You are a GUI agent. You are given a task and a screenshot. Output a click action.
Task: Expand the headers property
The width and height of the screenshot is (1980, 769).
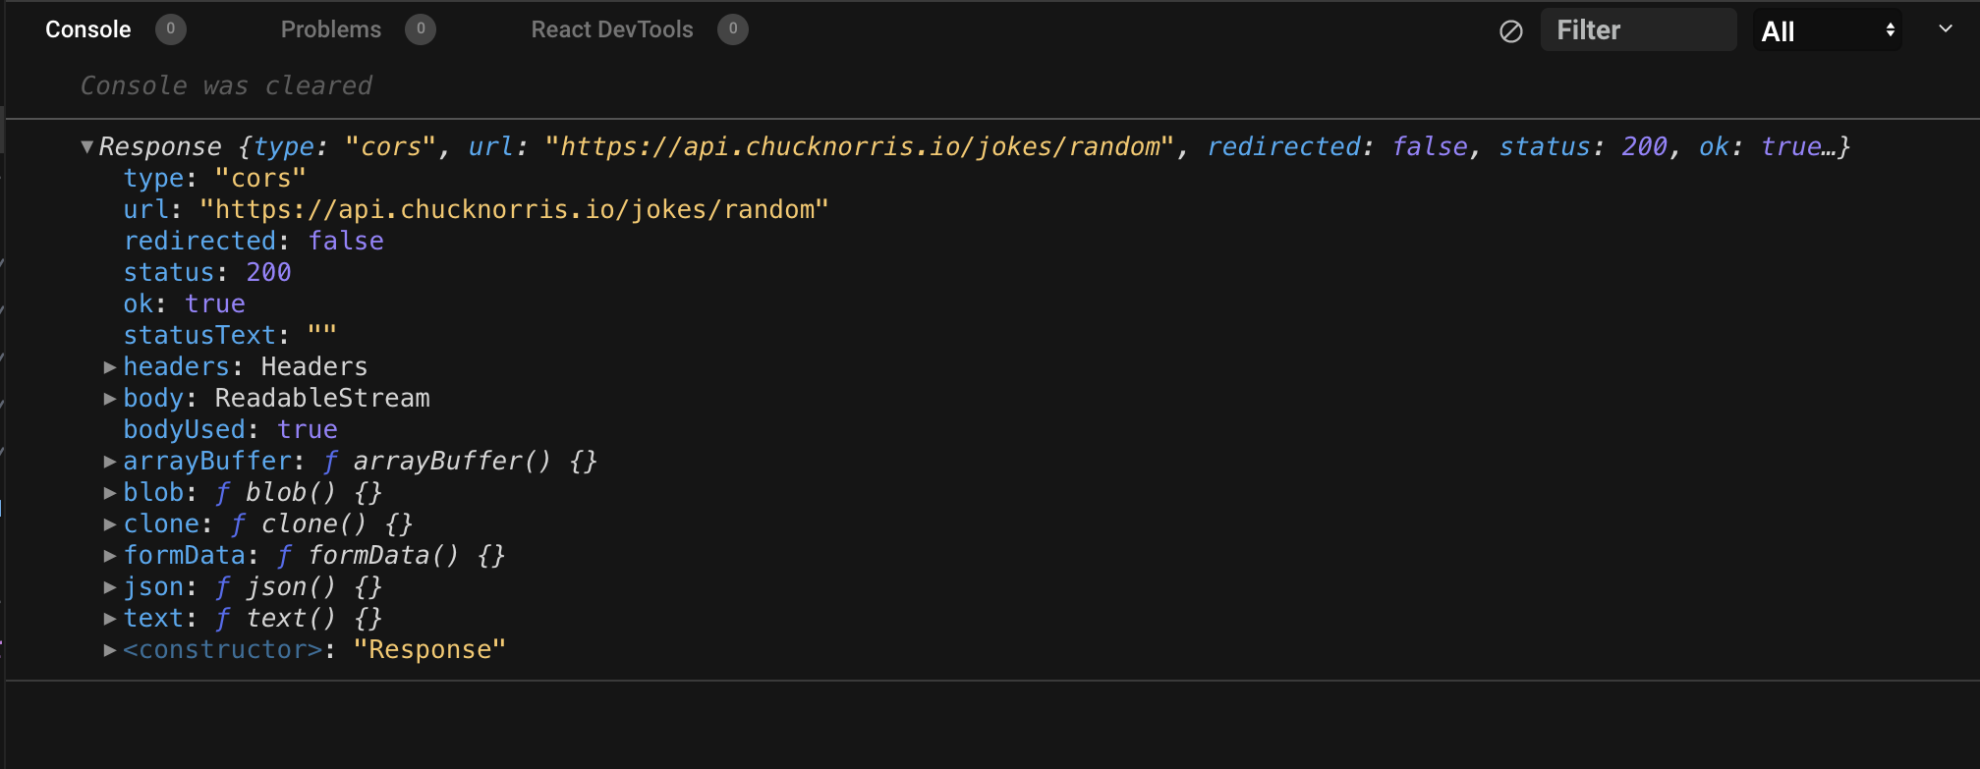[110, 367]
